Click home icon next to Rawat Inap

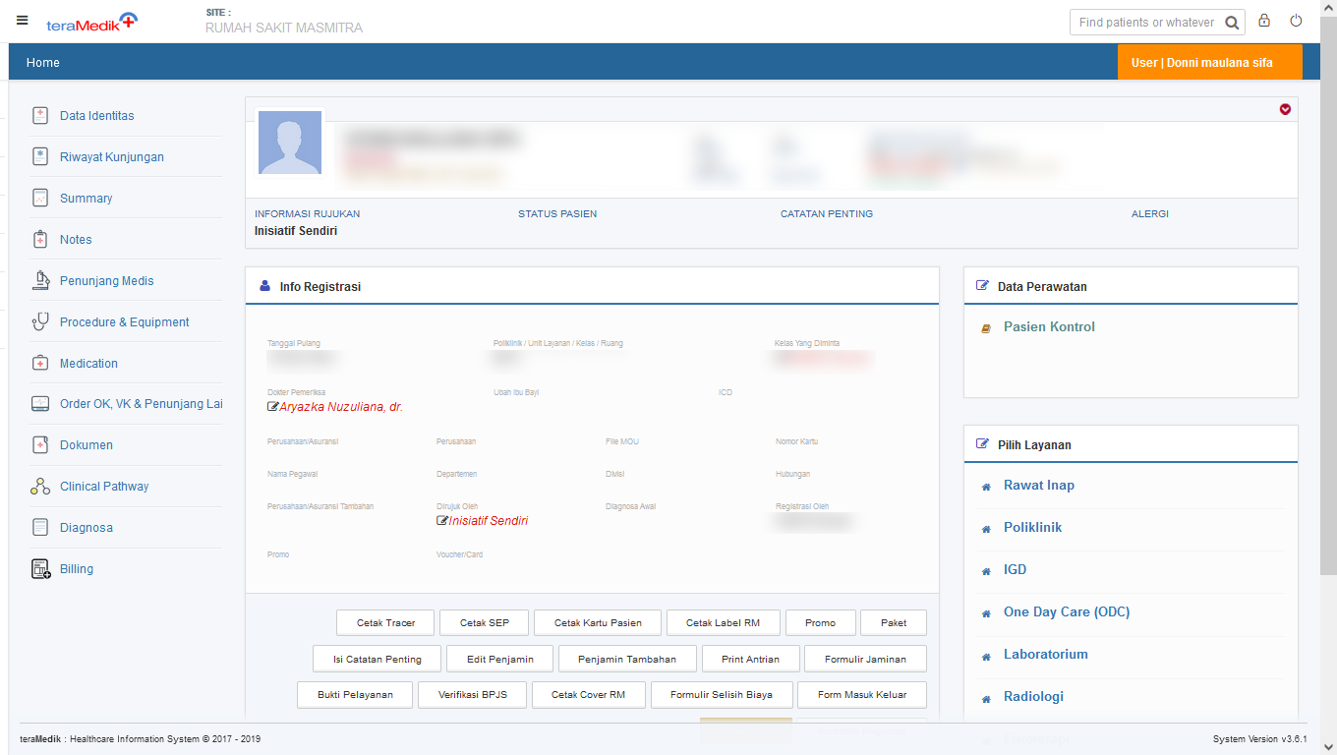[x=986, y=487]
